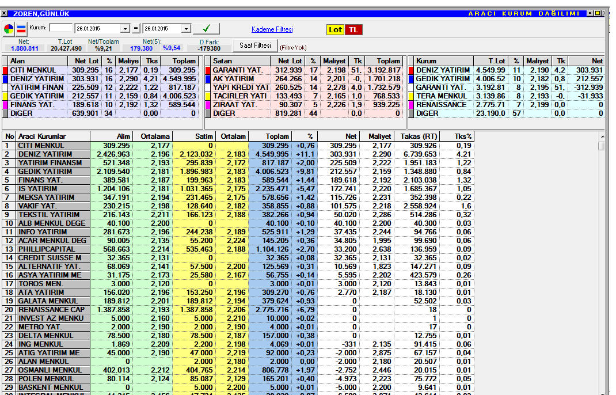The width and height of the screenshot is (616, 395).
Task: Switch display to Lot mode
Action: 335,29
